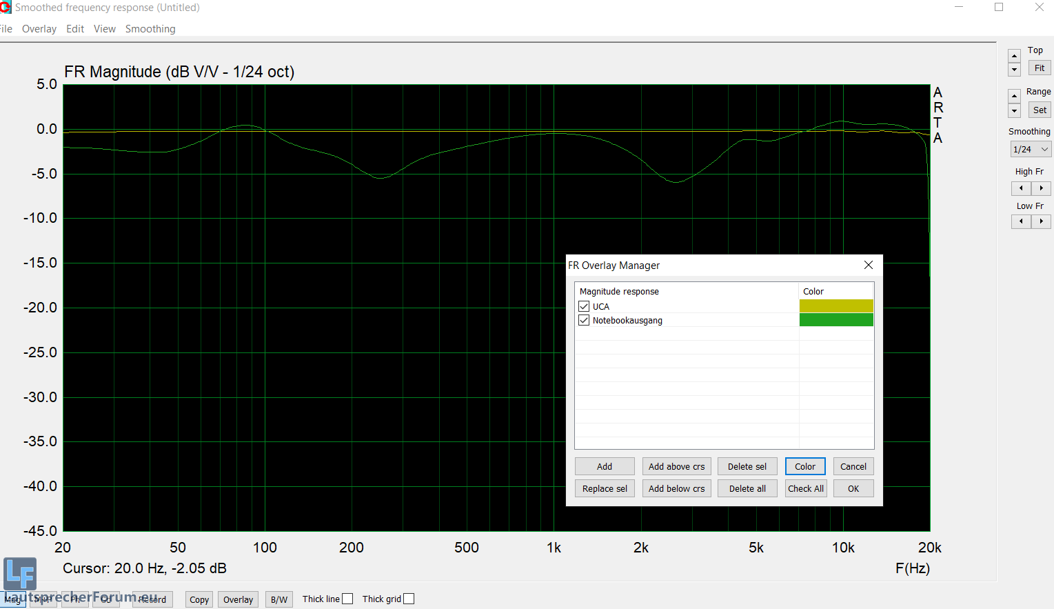This screenshot has width=1054, height=609.
Task: Click the green Notebookausgang color swatch
Action: coord(835,320)
